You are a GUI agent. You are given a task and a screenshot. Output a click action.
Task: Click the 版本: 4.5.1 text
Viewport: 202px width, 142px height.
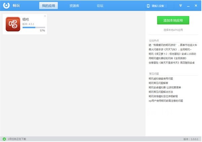tap(28, 24)
